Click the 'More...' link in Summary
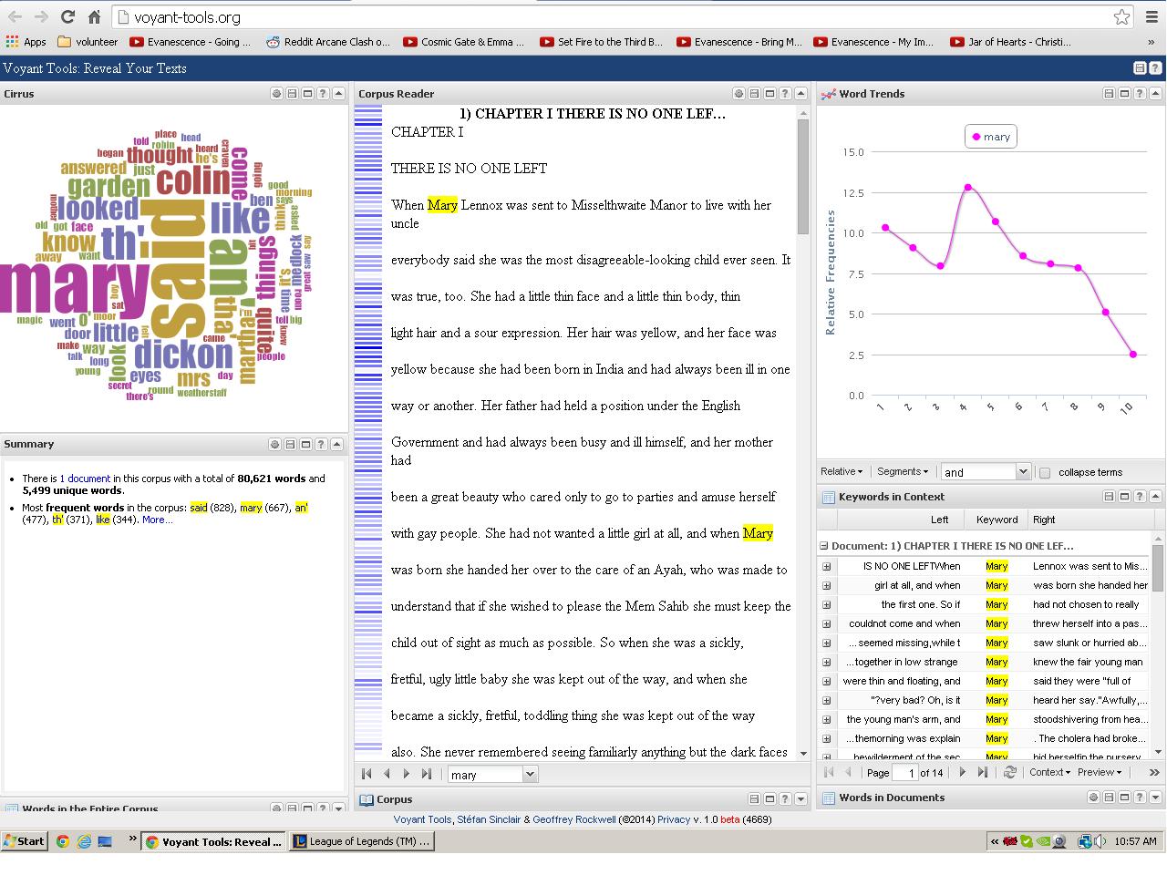 tap(157, 520)
